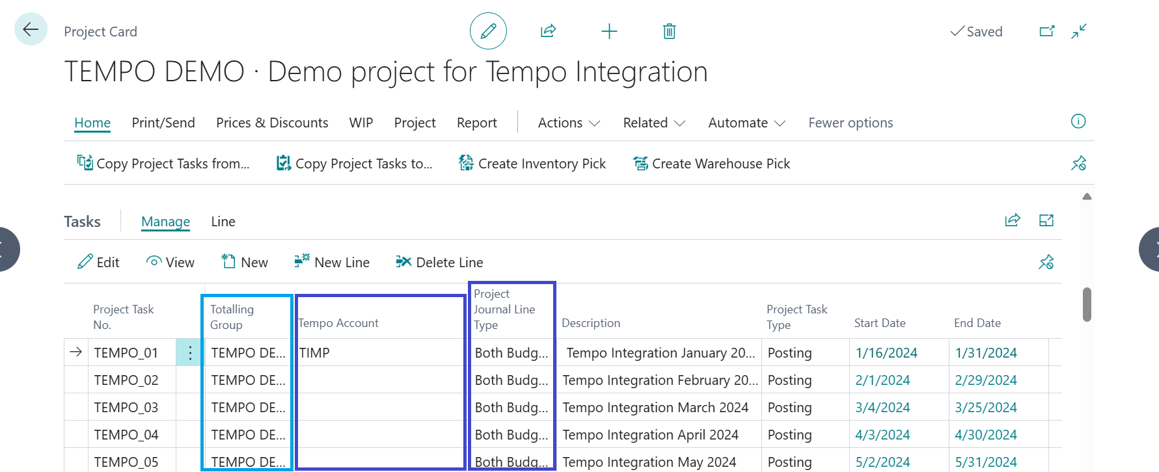Click empty Tempo Account cell for TEMPO_02
The width and height of the screenshot is (1159, 472).
381,380
